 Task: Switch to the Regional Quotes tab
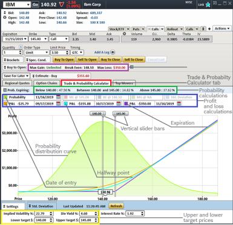(x=17, y=83)
